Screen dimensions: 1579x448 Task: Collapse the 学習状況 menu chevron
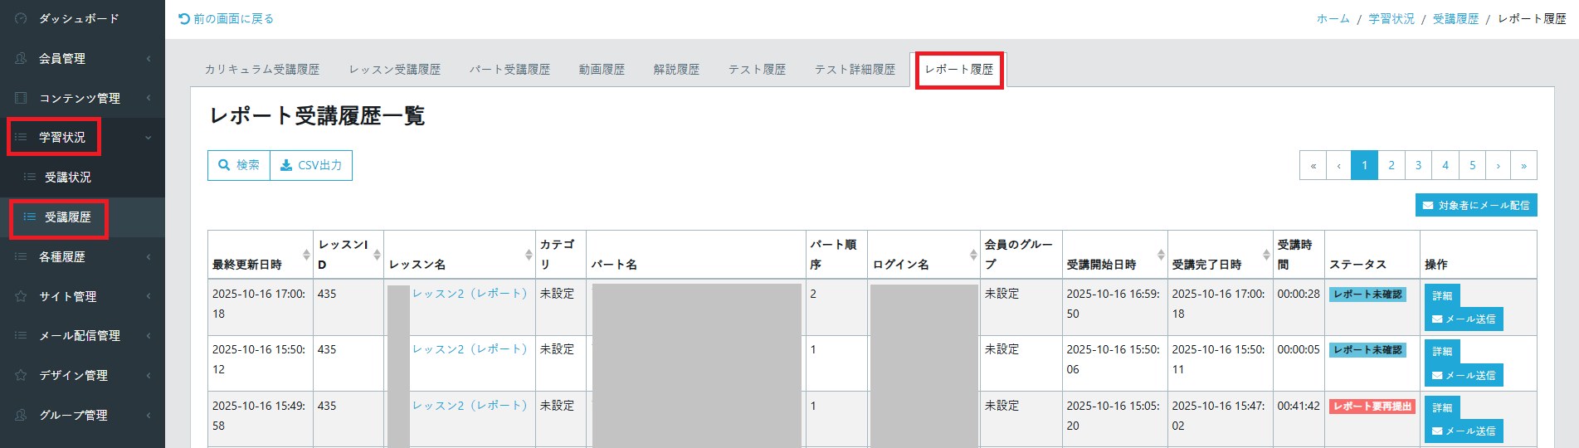tap(149, 138)
